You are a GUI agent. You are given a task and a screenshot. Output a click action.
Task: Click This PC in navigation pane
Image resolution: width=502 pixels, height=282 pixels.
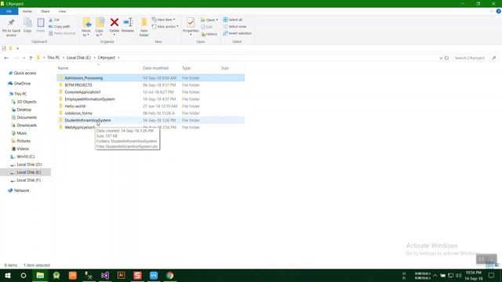[20, 94]
